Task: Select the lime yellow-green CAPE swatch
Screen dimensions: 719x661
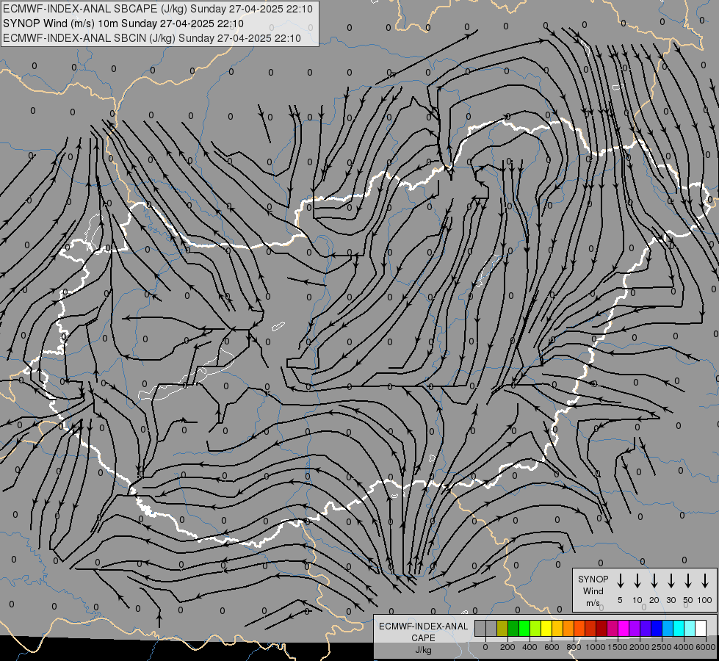Action: pos(535,628)
